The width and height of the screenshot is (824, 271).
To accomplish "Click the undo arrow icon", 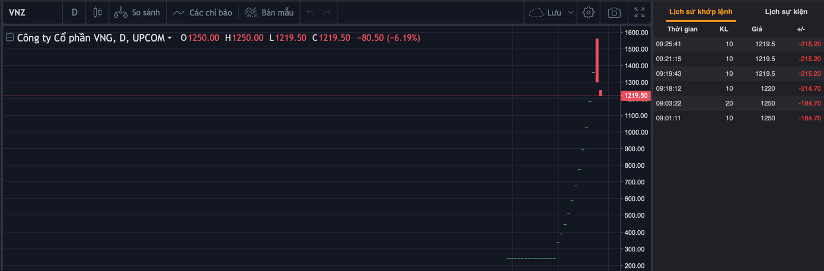I will (310, 12).
